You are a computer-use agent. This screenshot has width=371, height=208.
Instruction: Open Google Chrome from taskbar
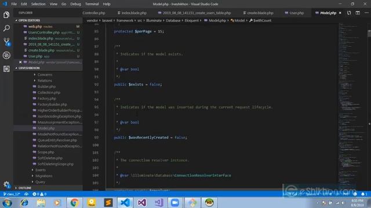(x=74, y=203)
